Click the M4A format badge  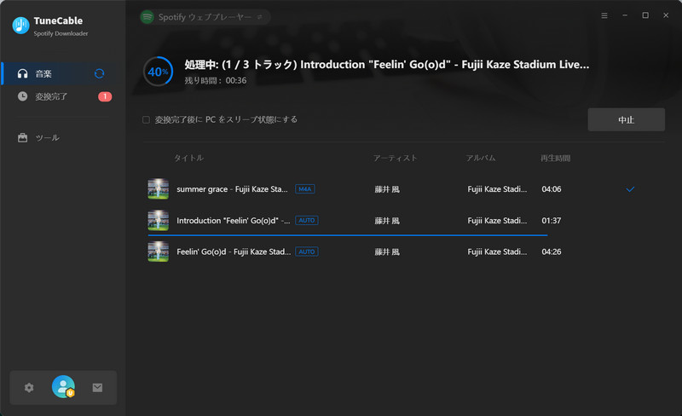tap(305, 189)
